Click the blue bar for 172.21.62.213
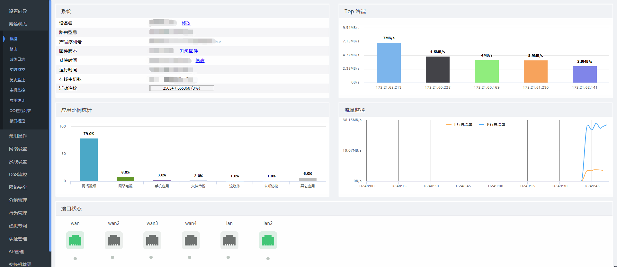The height and width of the screenshot is (267, 617). coord(389,63)
